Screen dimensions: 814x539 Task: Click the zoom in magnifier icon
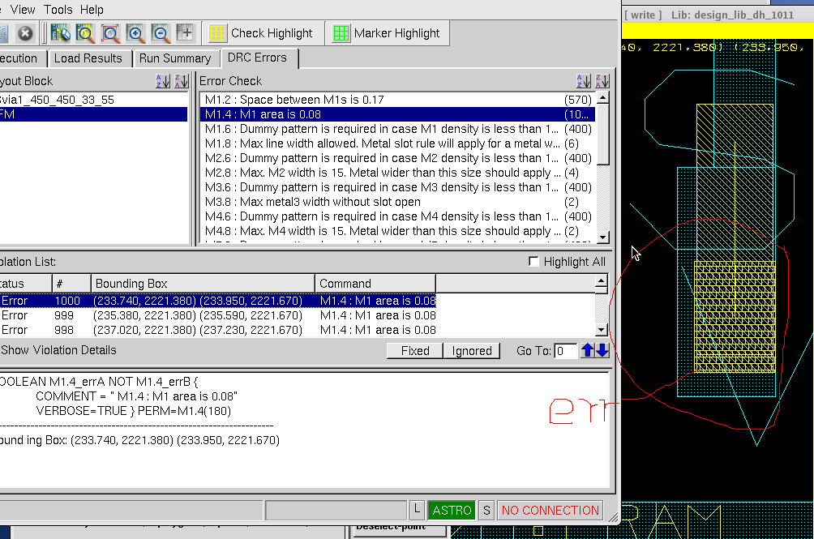(135, 33)
